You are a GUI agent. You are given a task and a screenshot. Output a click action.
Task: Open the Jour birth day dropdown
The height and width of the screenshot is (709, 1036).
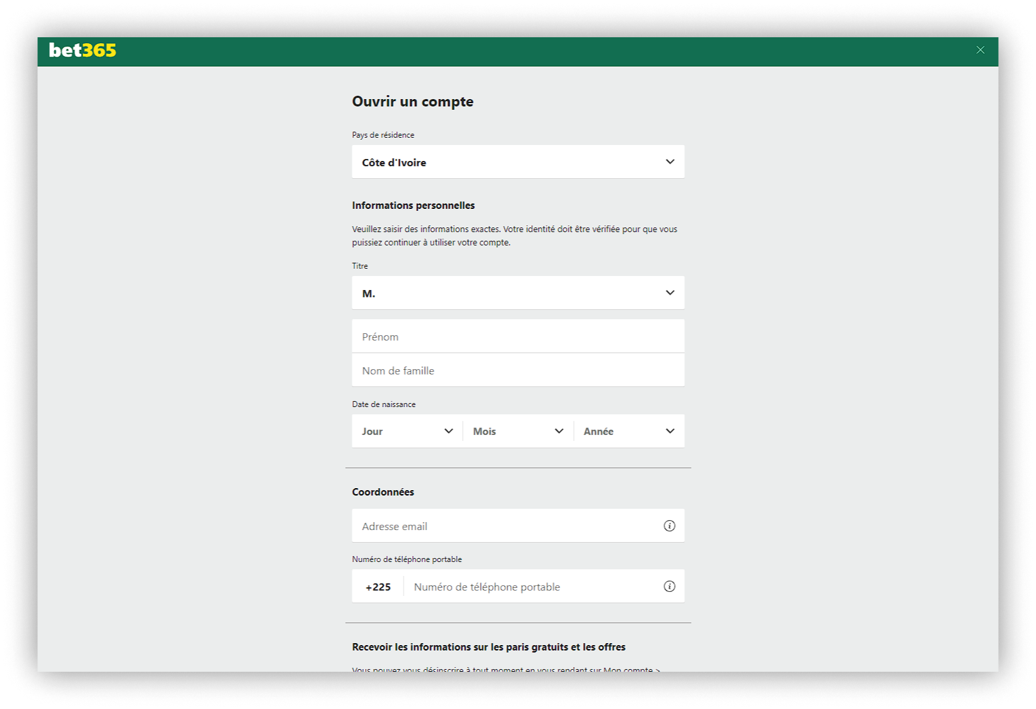point(399,431)
